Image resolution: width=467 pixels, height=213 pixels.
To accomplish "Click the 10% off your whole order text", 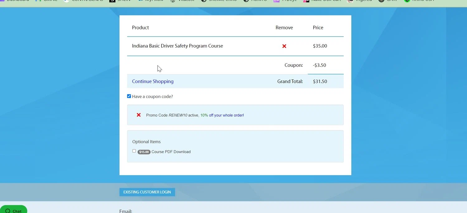I will tap(222, 115).
